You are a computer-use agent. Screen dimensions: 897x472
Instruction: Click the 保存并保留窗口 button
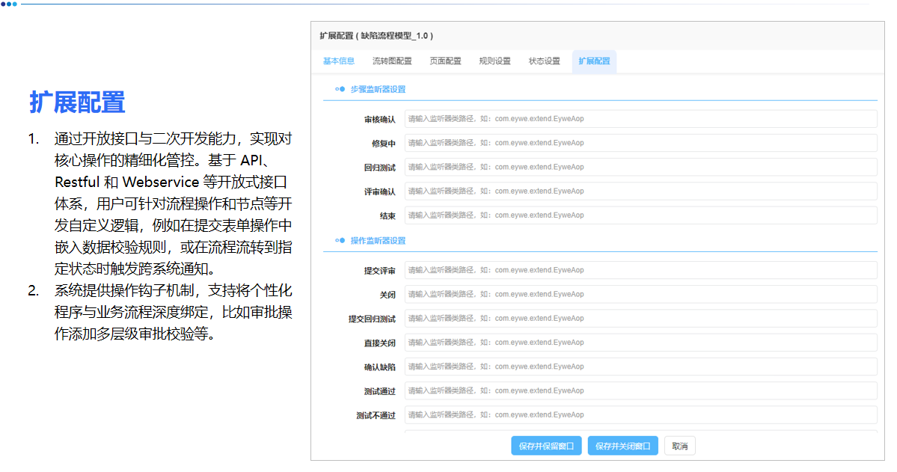(x=546, y=445)
